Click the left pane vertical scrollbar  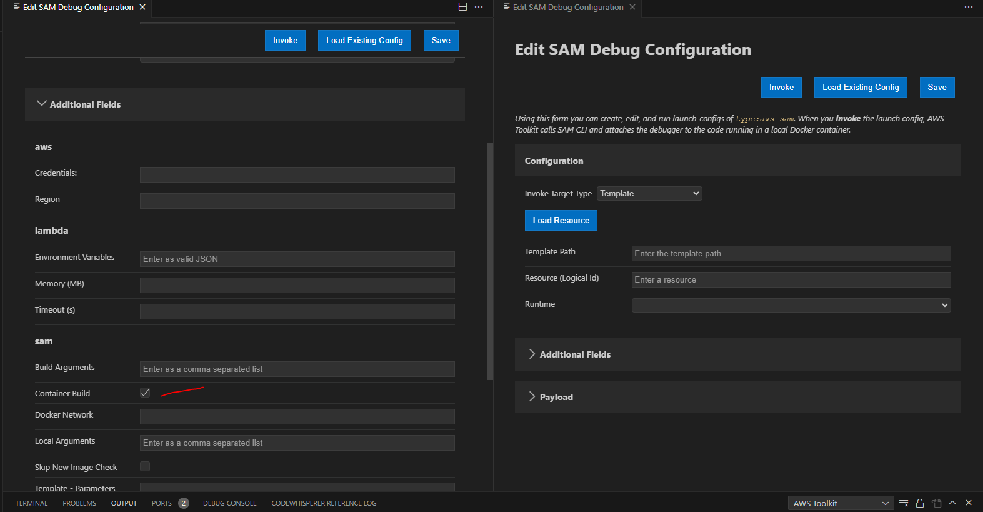click(x=490, y=261)
